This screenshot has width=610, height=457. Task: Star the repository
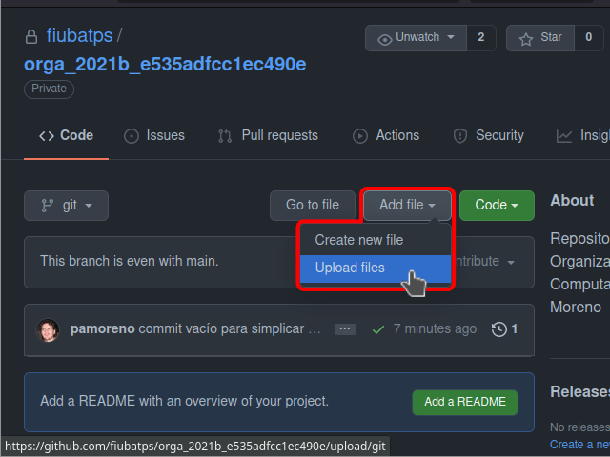(540, 38)
